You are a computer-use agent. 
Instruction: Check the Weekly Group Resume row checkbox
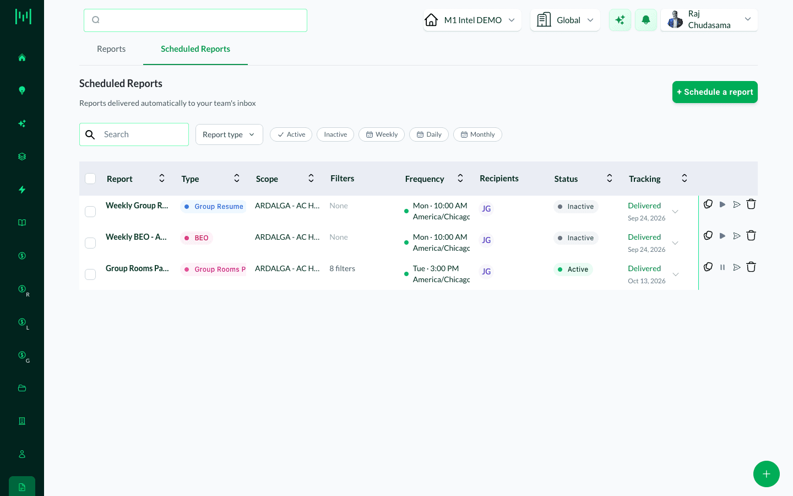coord(91,212)
